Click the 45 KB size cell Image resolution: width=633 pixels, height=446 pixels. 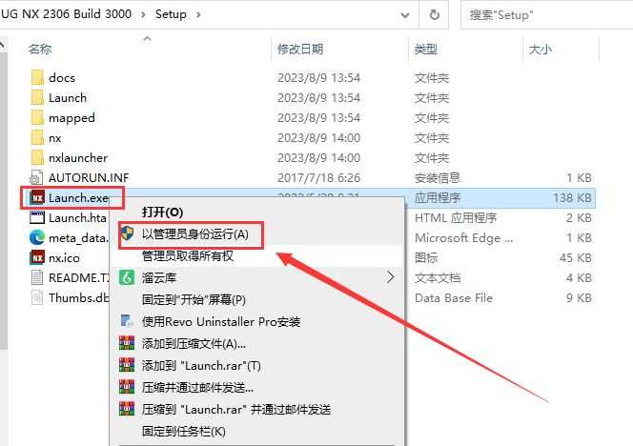click(575, 257)
